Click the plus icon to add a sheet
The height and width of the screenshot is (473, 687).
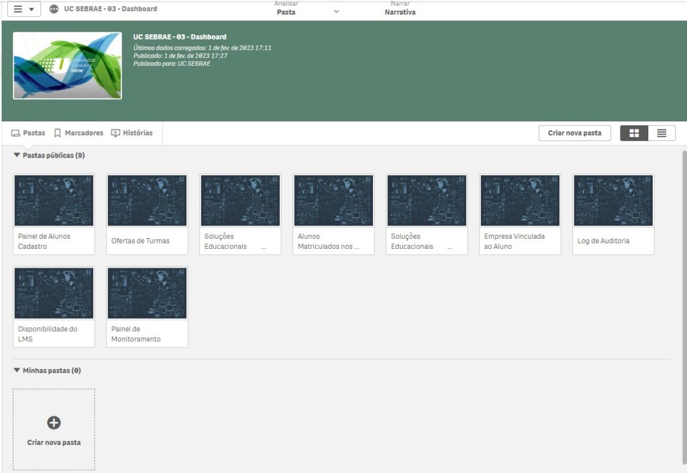click(x=54, y=423)
